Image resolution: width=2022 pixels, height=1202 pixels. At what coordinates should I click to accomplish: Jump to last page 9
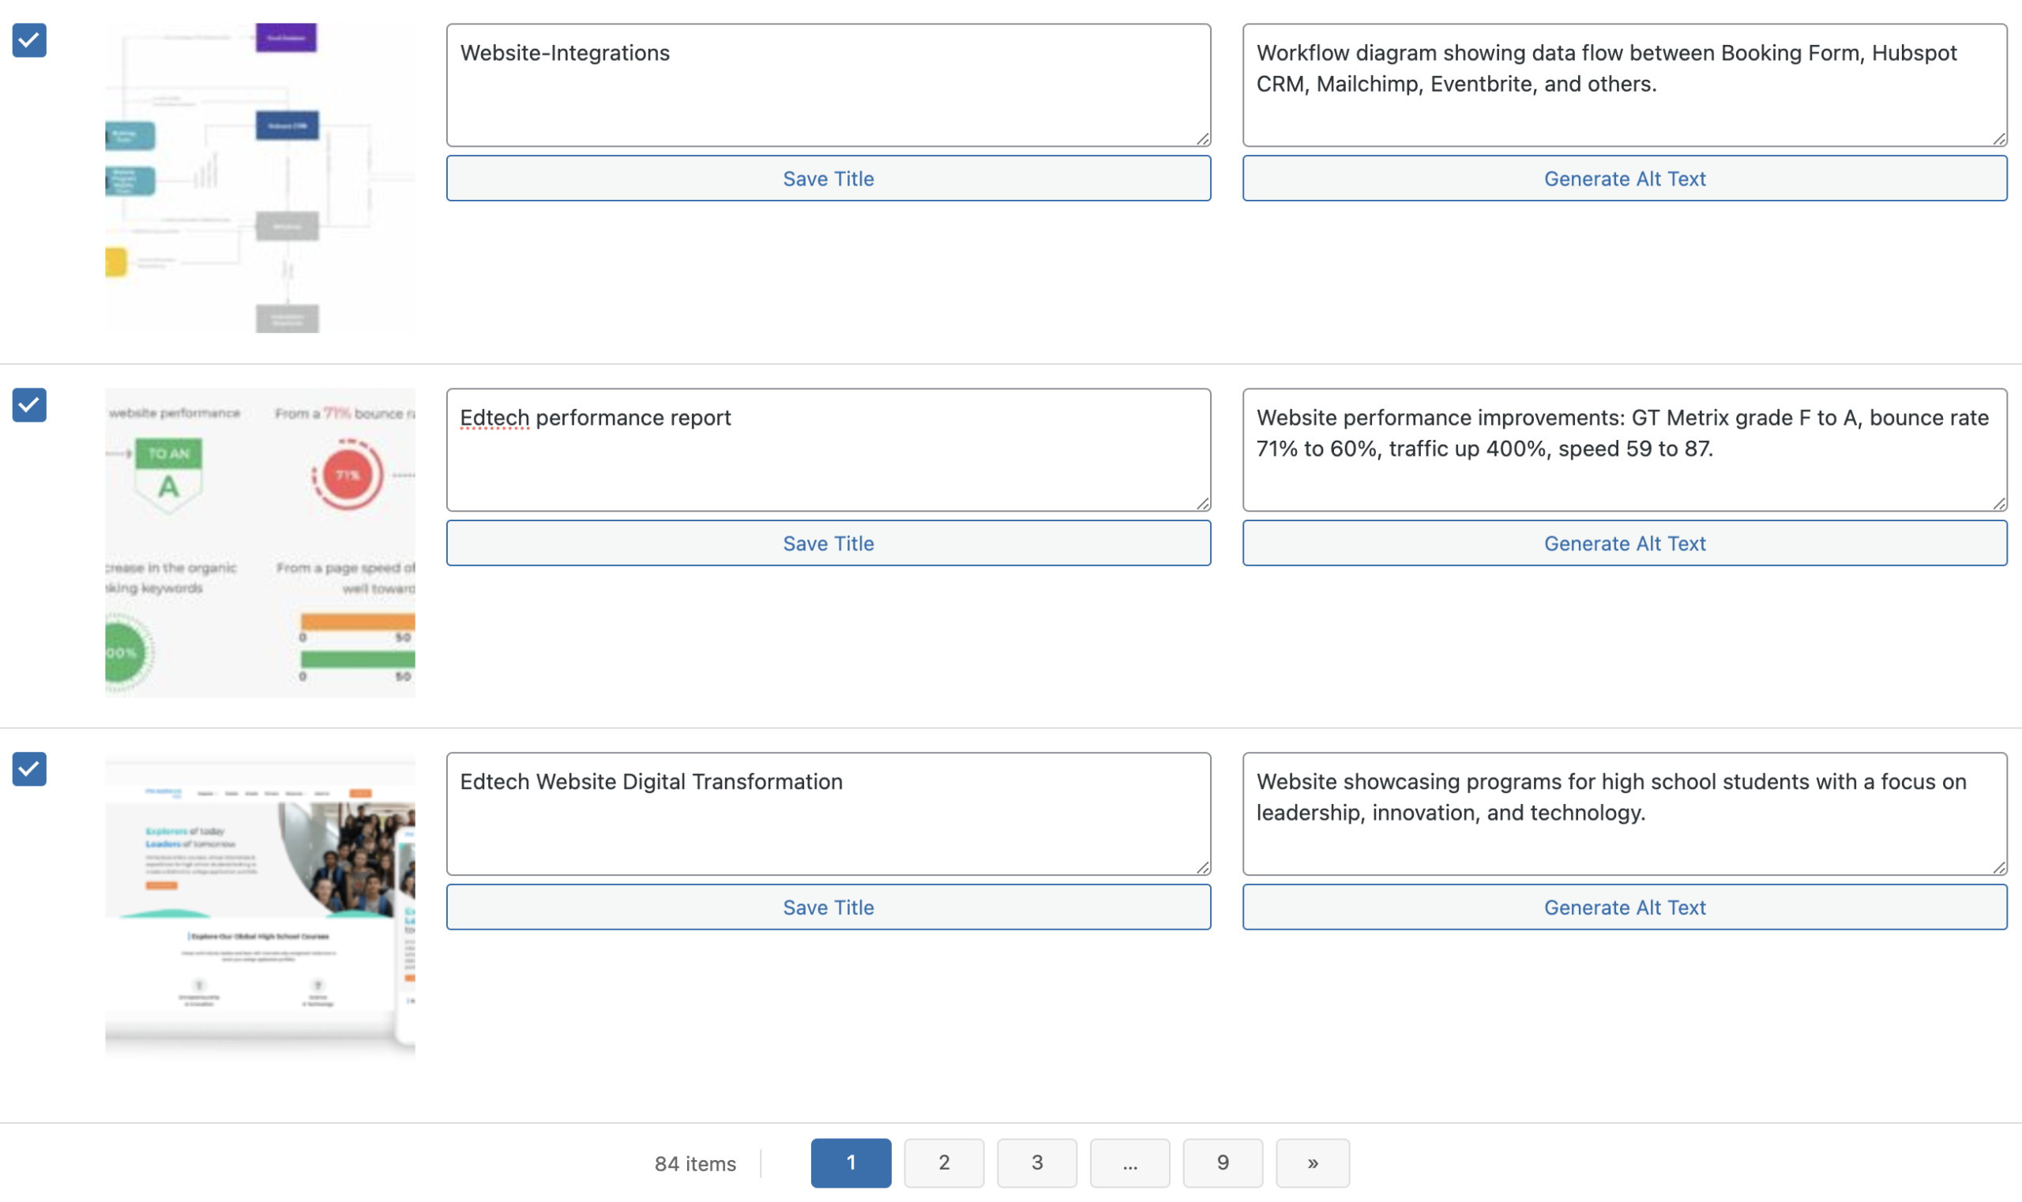[x=1223, y=1163]
